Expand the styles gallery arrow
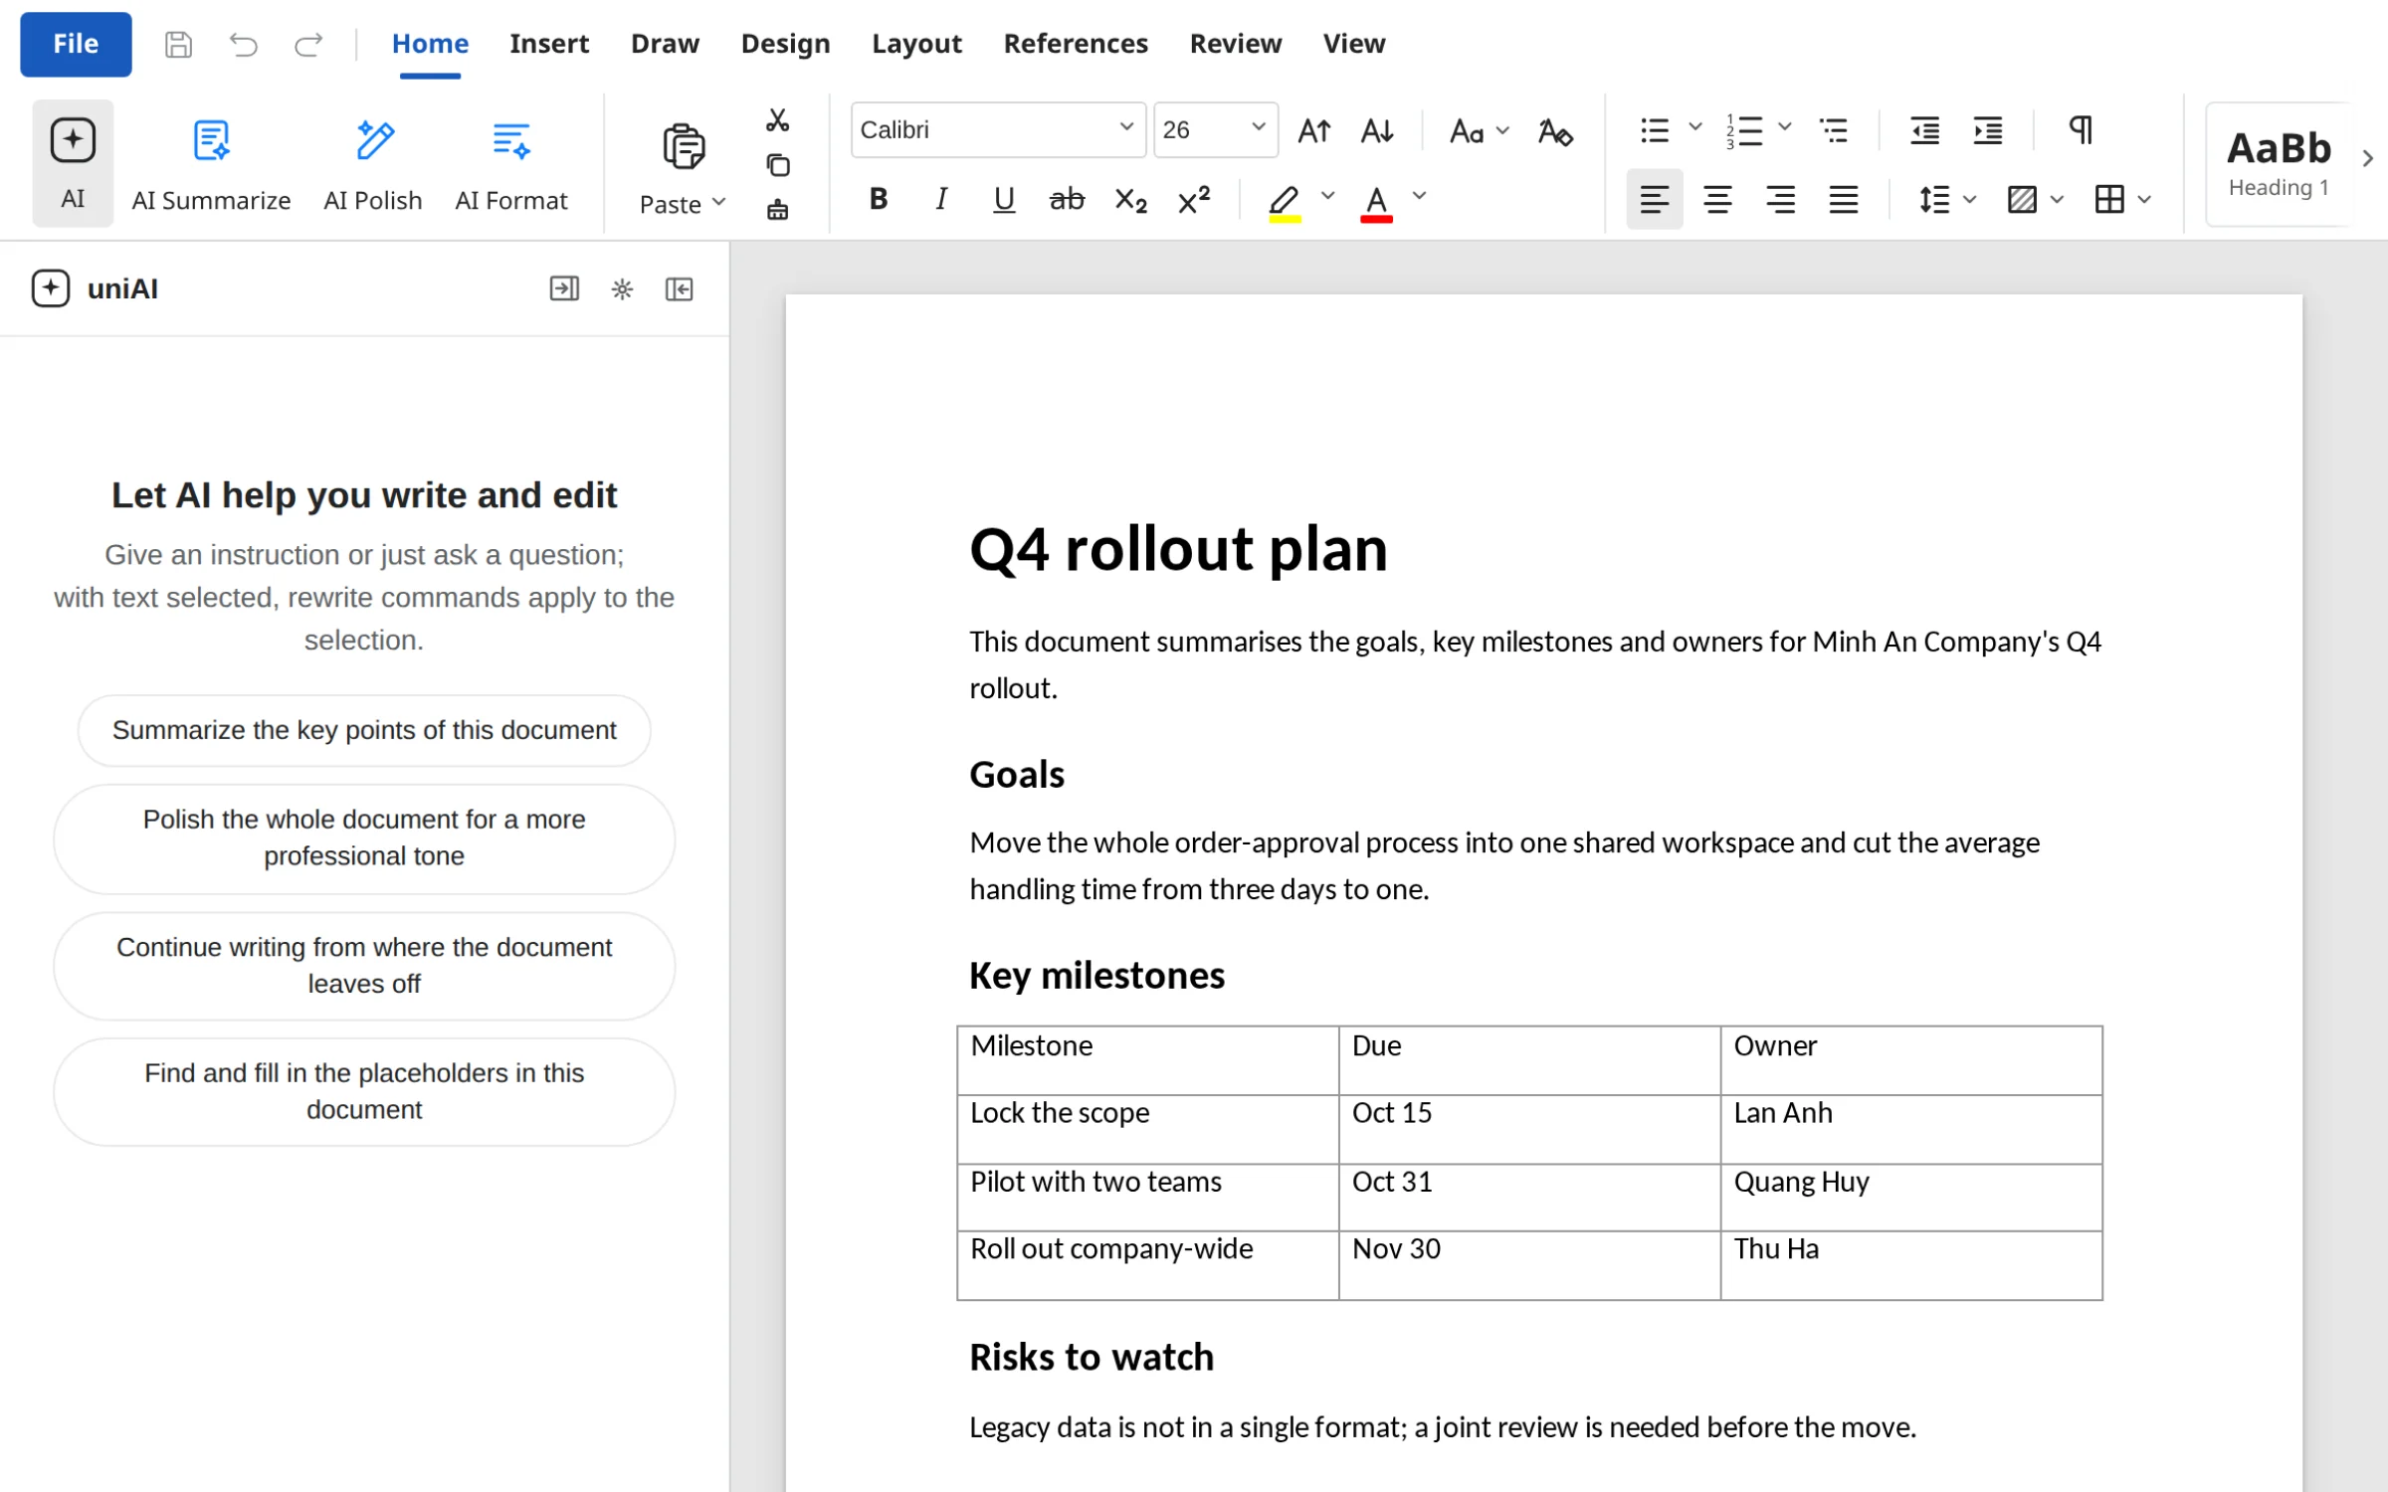Viewport: 2388px width, 1492px height. point(2368,158)
